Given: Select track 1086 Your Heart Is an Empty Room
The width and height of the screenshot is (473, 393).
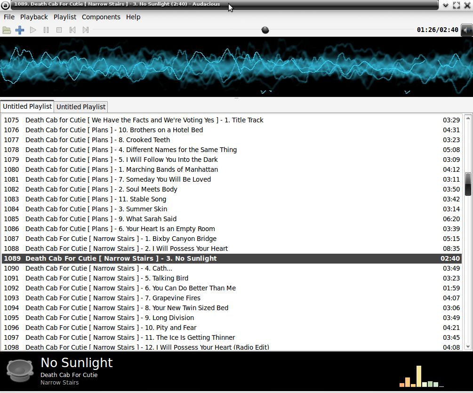Looking at the screenshot, I should pyautogui.click(x=232, y=229).
